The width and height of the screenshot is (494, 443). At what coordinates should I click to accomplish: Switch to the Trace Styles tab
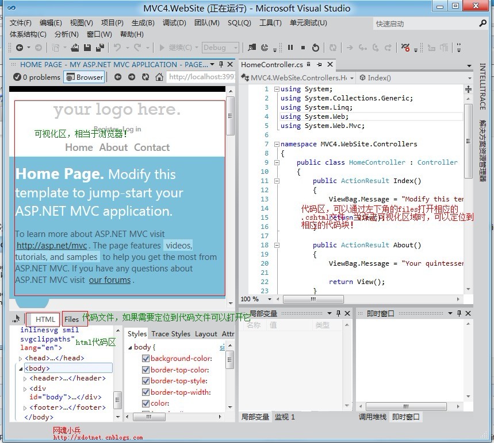click(x=171, y=334)
